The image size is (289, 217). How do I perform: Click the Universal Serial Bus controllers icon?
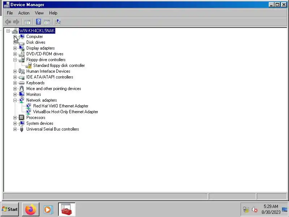pos(22,129)
